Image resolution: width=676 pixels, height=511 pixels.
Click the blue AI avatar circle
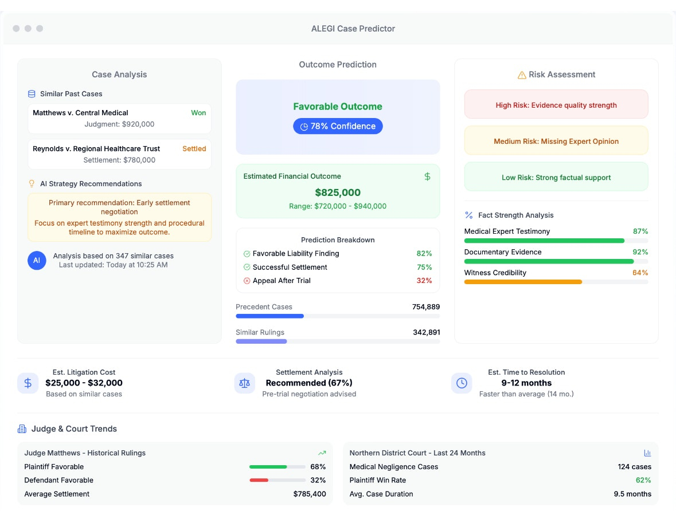pos(37,260)
